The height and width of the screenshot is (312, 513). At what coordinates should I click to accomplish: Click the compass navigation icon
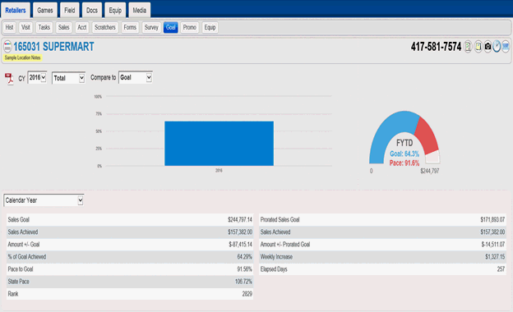point(497,47)
